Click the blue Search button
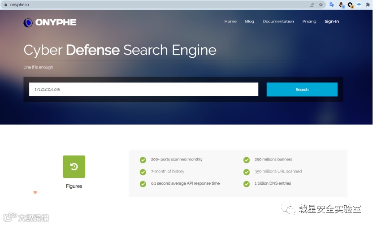Viewport: 373px width, 225px height. [x=302, y=90]
